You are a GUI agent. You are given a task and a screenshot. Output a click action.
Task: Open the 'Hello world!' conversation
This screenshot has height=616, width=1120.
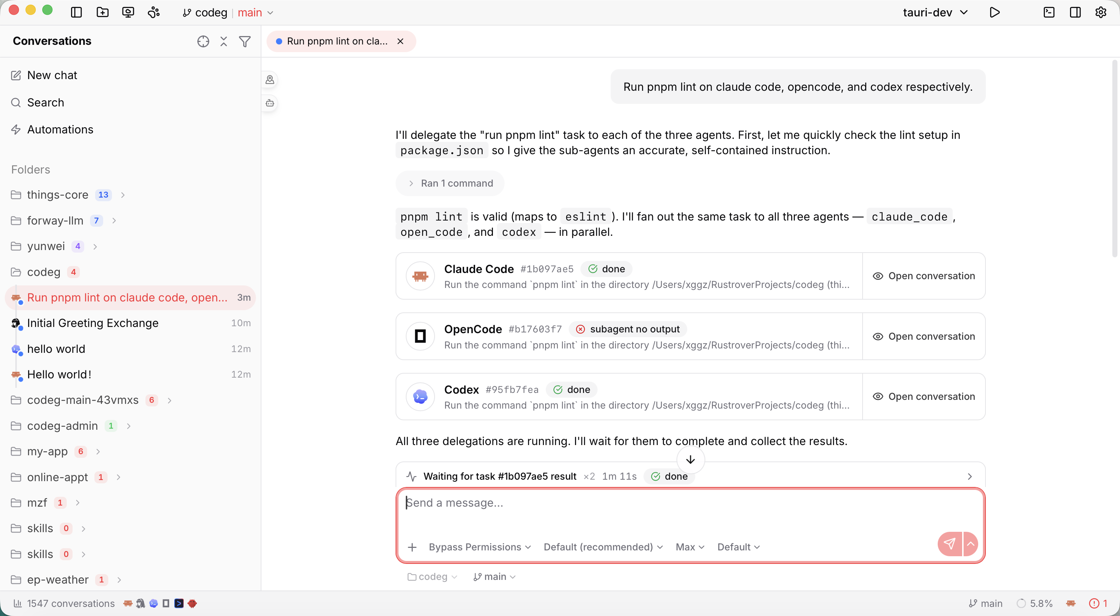point(130,374)
